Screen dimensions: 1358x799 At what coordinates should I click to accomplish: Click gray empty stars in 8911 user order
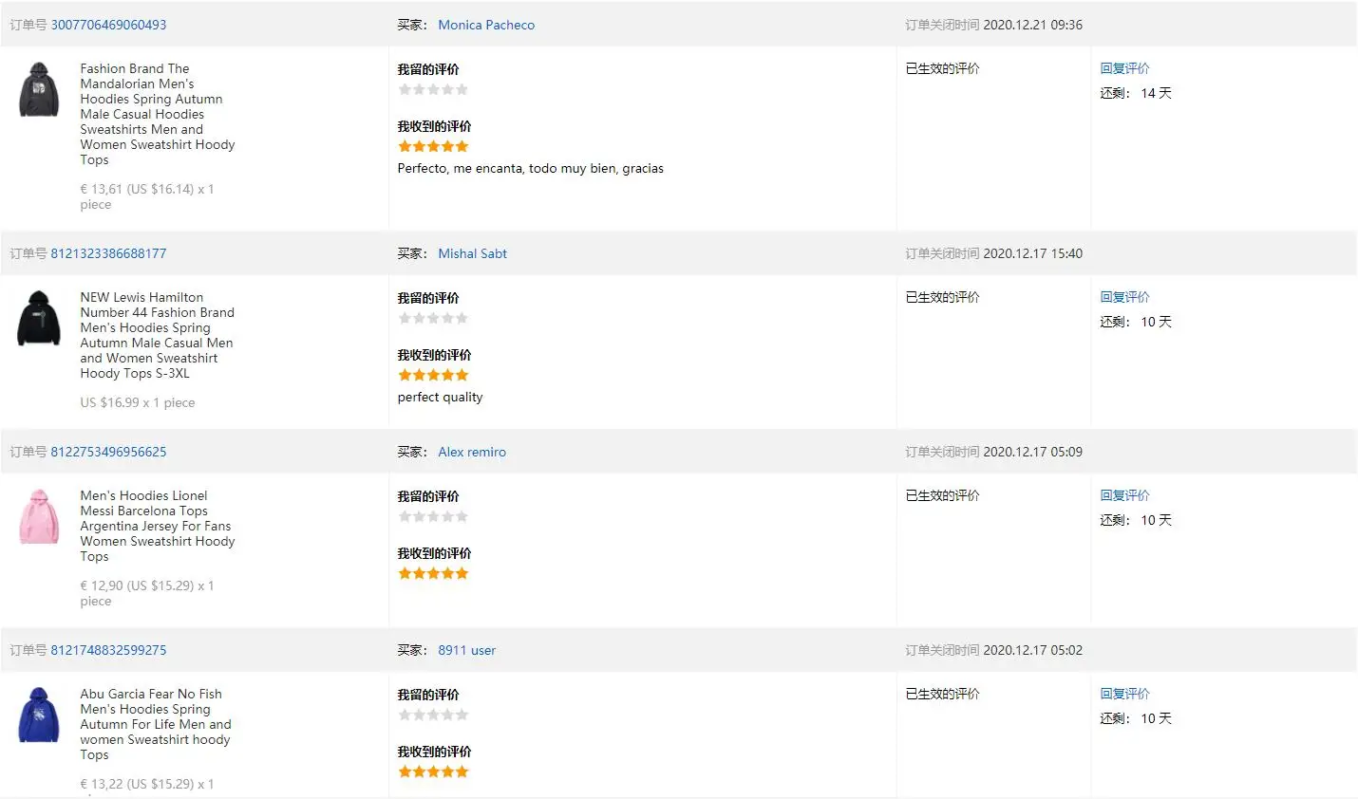click(x=433, y=715)
